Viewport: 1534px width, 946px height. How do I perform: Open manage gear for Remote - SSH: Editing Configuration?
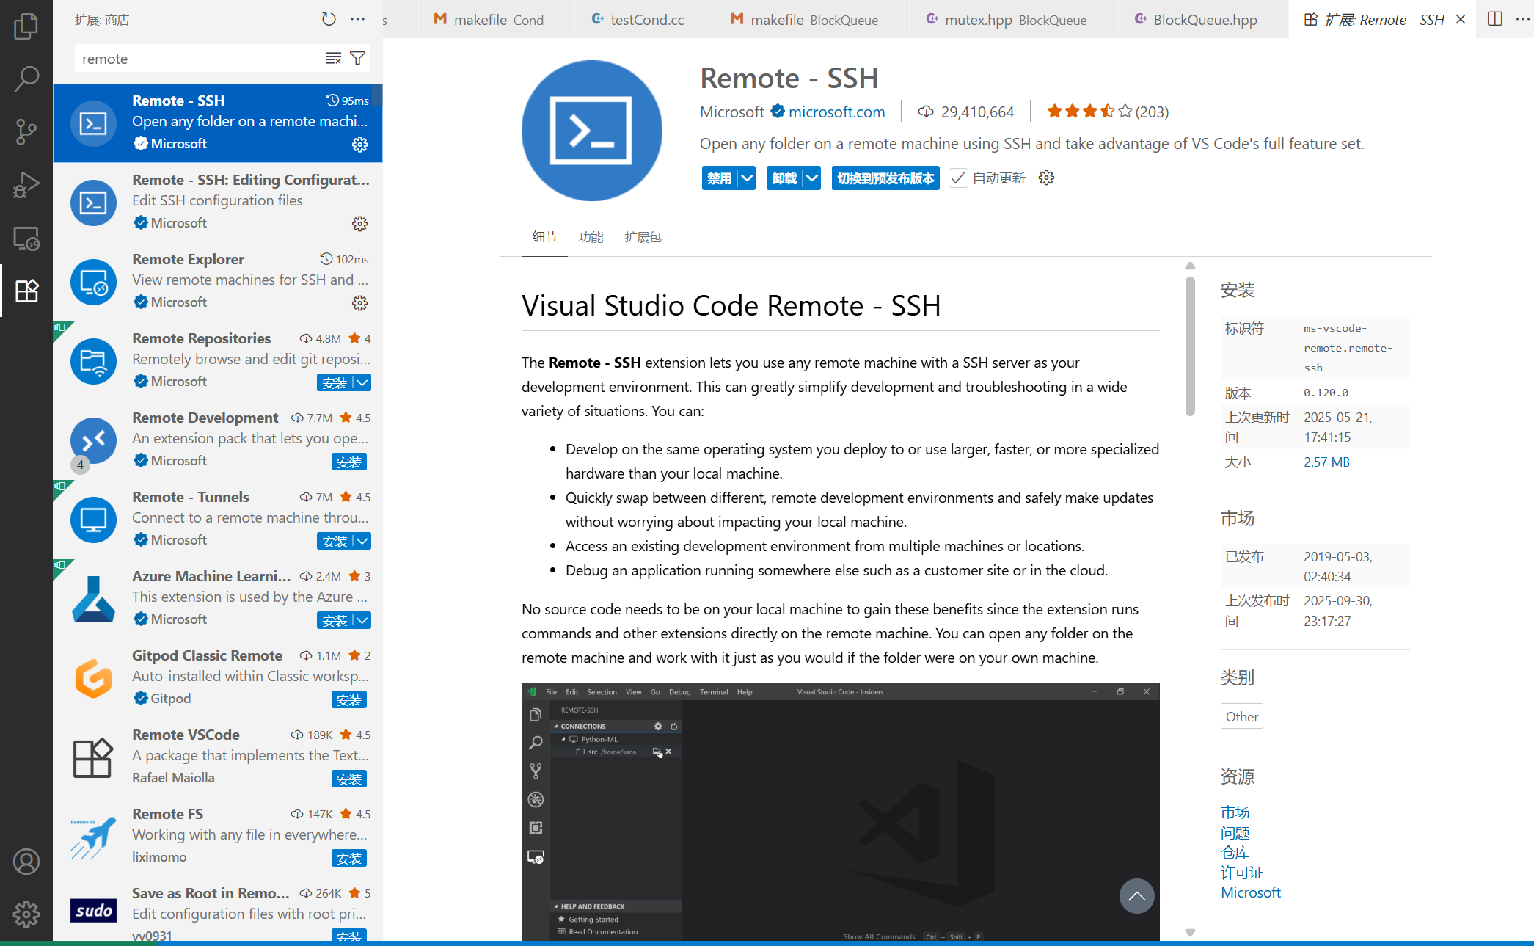[x=359, y=224]
